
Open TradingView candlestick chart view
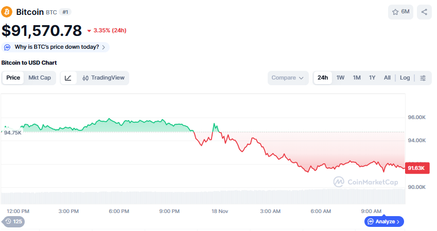(x=103, y=78)
